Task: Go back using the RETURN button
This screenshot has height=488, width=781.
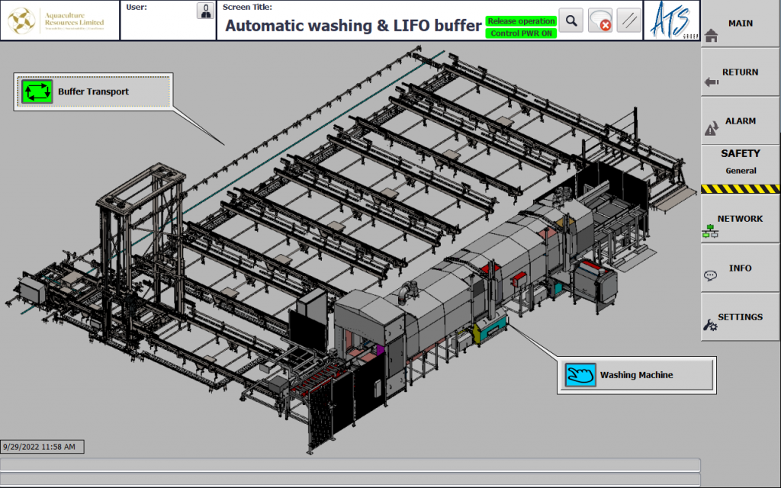Action: tap(740, 72)
